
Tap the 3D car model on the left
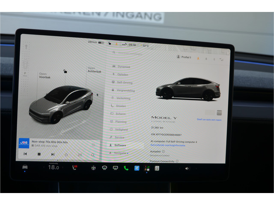click(x=61, y=104)
